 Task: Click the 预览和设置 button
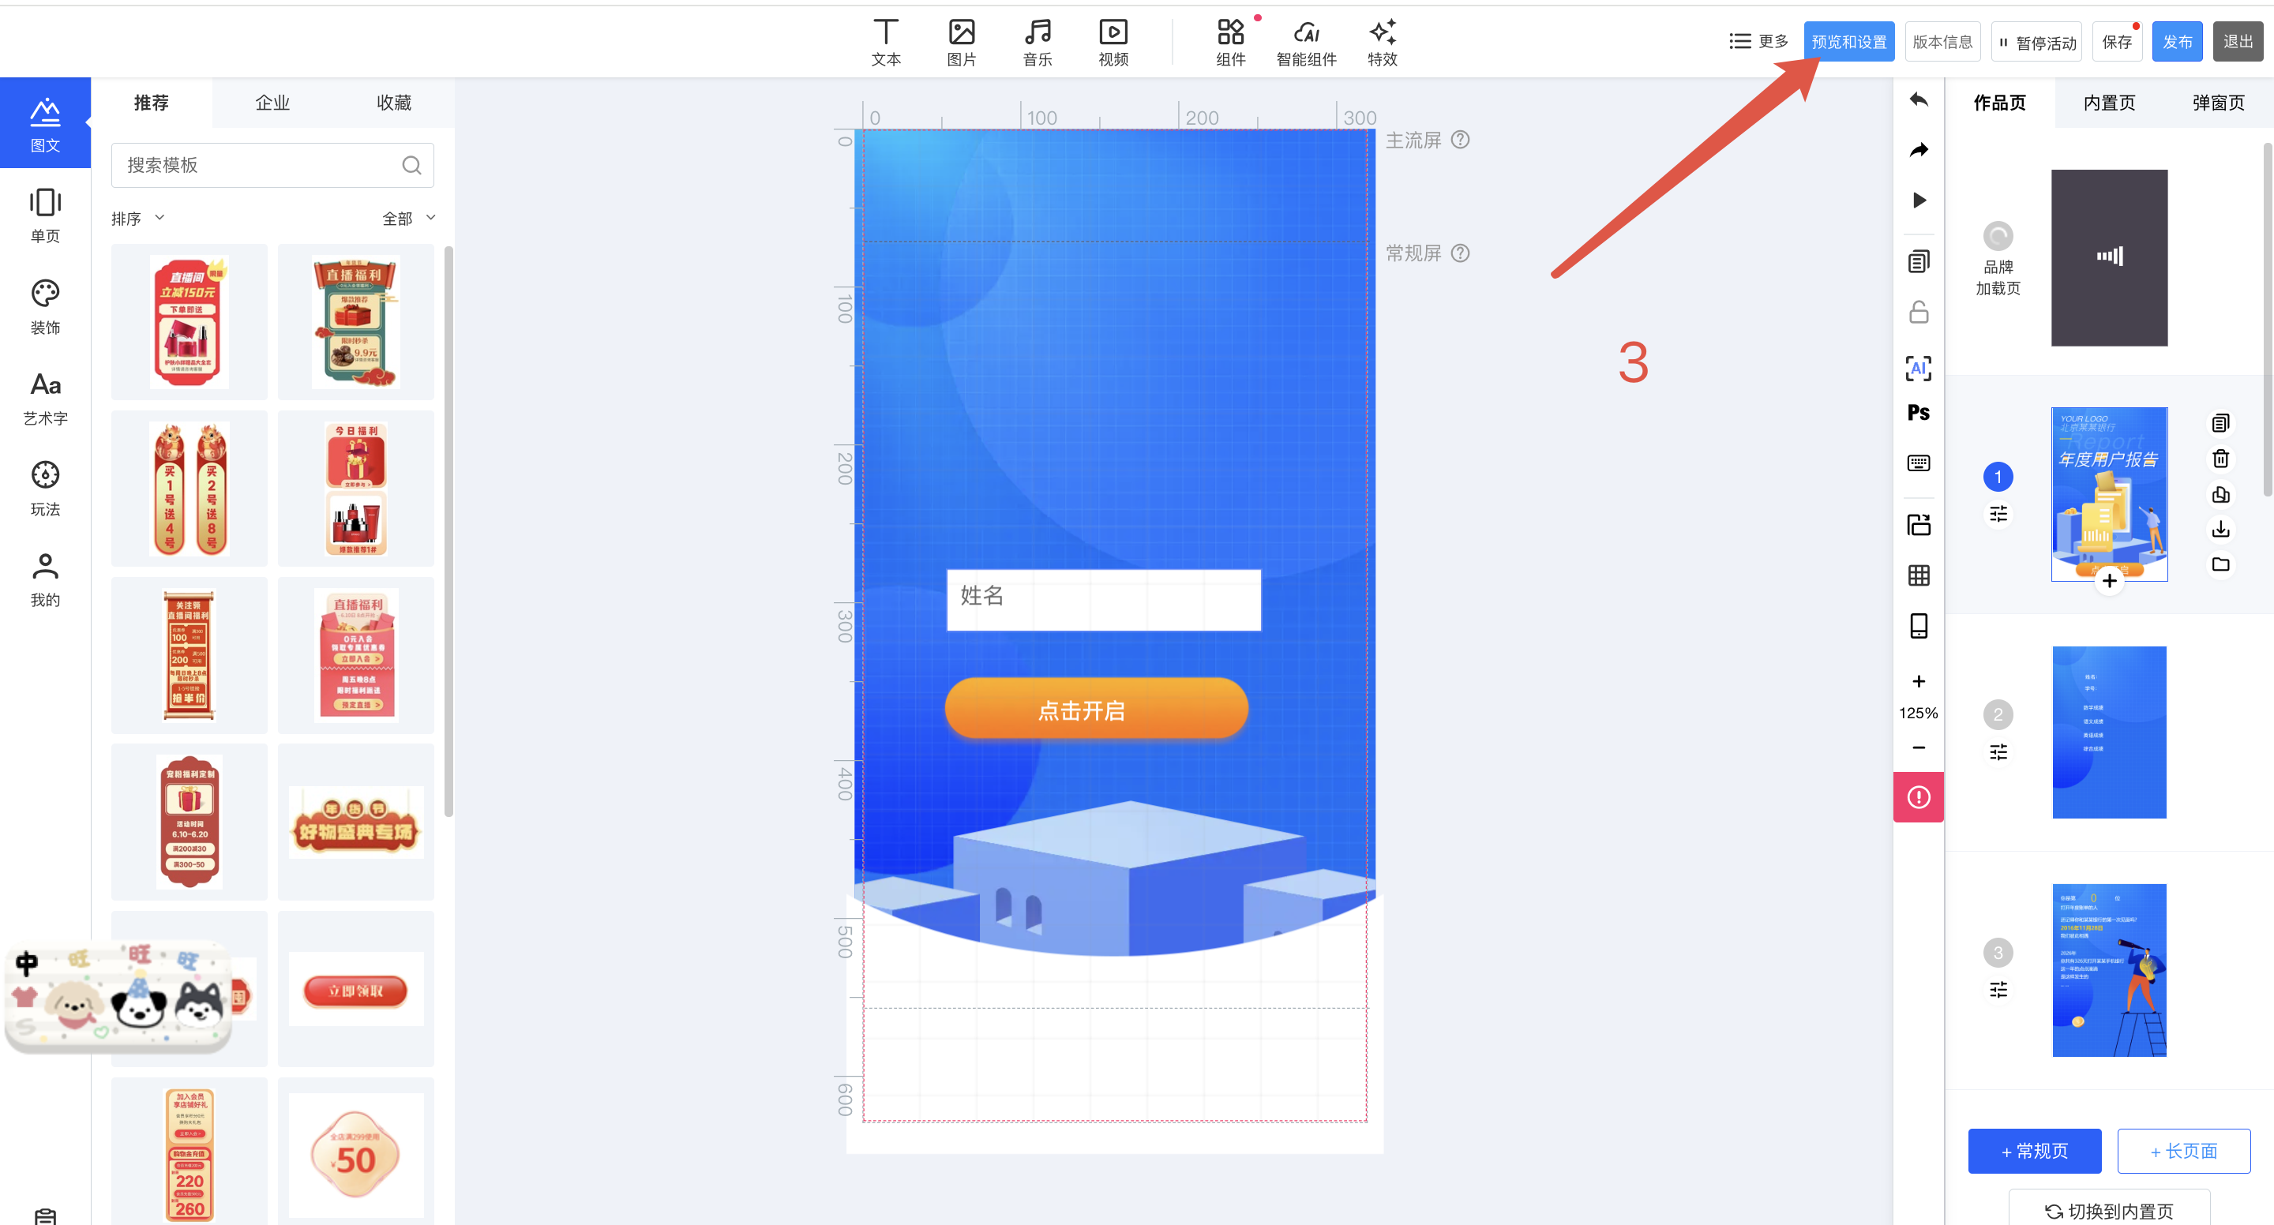1848,42
